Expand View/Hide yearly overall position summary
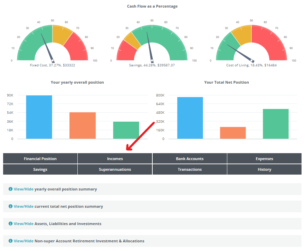Image resolution: width=305 pixels, height=251 pixels. tap(23, 189)
